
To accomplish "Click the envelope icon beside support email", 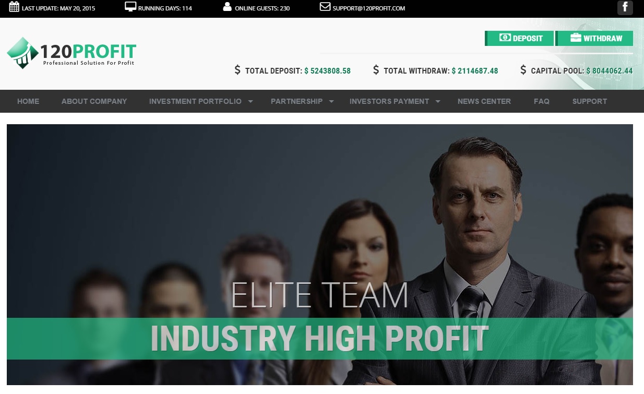I will (x=325, y=7).
